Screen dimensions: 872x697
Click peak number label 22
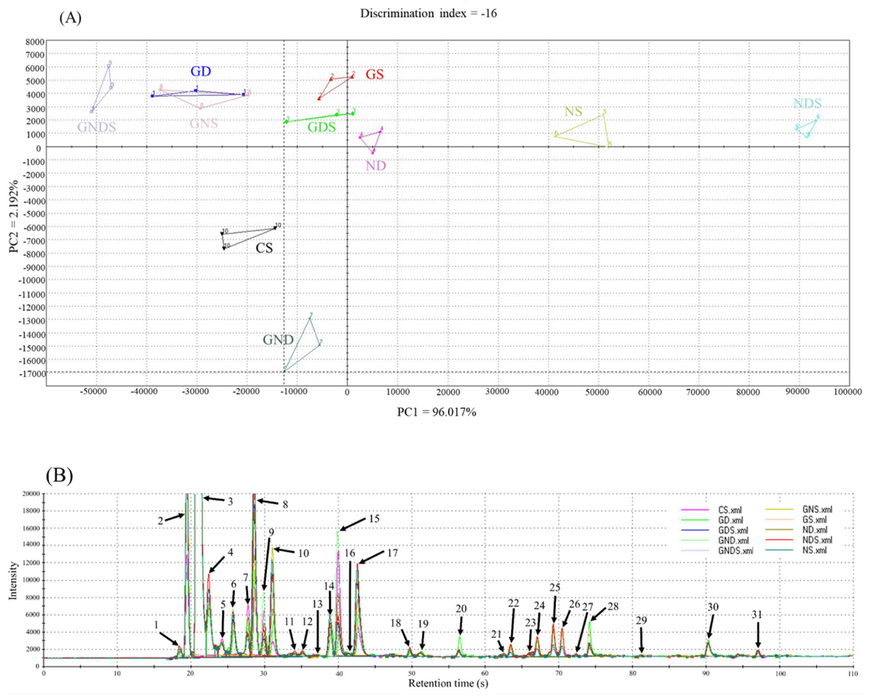(x=513, y=603)
